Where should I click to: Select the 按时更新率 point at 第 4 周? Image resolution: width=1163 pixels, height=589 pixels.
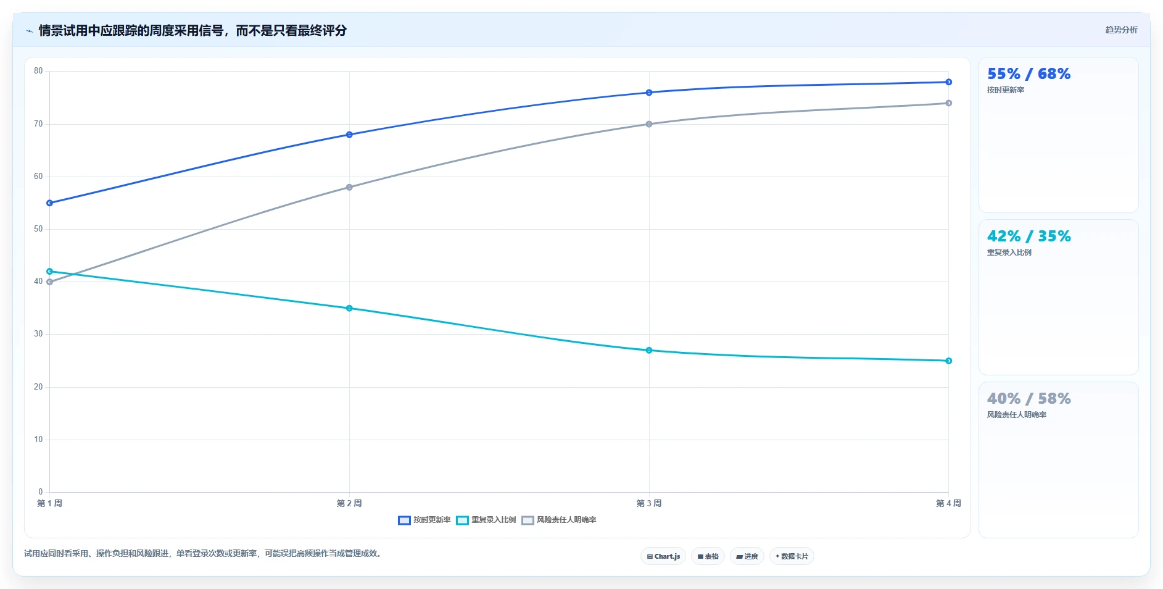tap(948, 82)
